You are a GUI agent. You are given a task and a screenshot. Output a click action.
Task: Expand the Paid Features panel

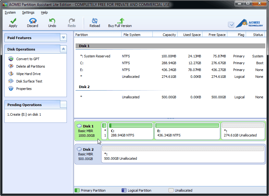63,38
